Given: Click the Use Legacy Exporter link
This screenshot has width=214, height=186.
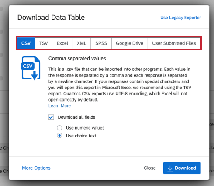Looking at the screenshot, I should pos(180,18).
